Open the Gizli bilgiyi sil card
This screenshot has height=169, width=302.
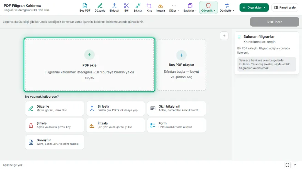(x=176, y=109)
